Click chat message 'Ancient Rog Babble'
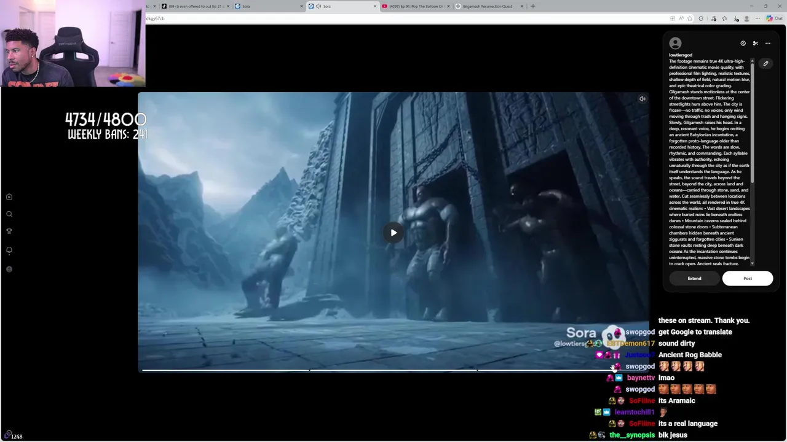Screen dimensions: 787x442 pyautogui.click(x=690, y=355)
